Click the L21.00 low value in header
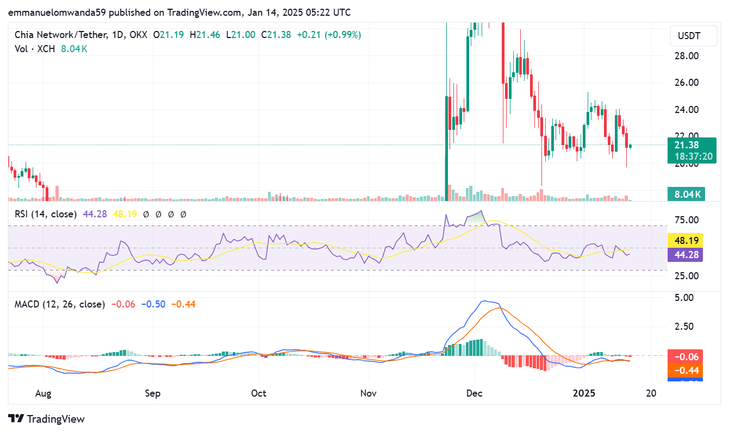 click(240, 35)
